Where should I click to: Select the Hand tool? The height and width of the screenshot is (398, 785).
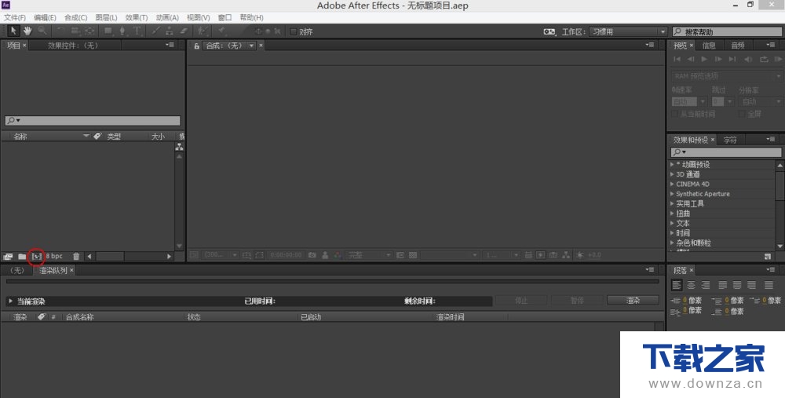pos(27,31)
